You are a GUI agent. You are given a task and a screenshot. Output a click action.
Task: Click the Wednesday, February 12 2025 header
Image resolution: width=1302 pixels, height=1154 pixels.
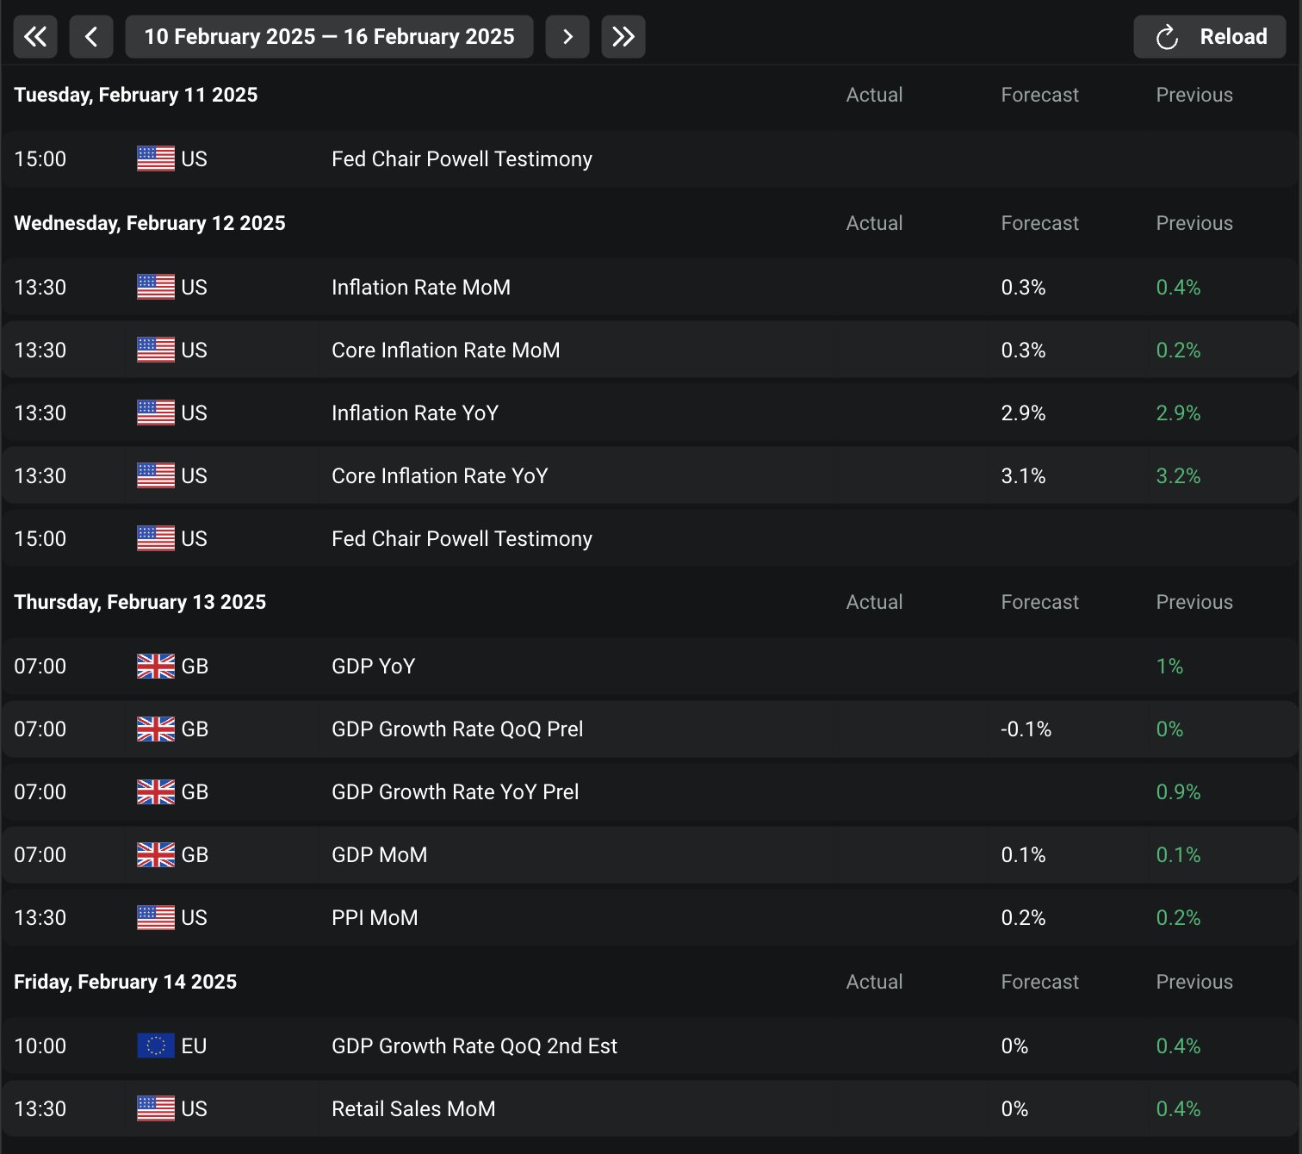coord(150,223)
